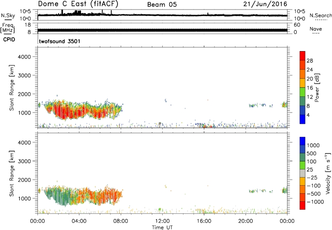Viewport: 332px width, 230px height.
Task: Click the '16:00' time axis tick label
Action: [x=204, y=221]
